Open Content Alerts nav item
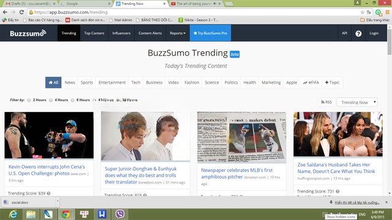The width and height of the screenshot is (392, 220). point(150,33)
